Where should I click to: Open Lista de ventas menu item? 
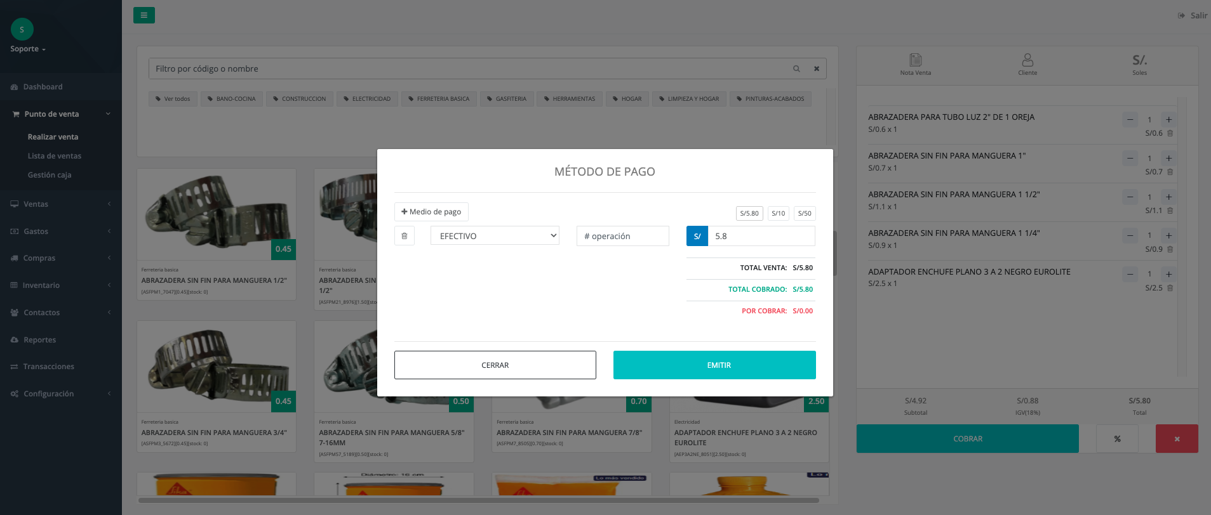click(55, 156)
